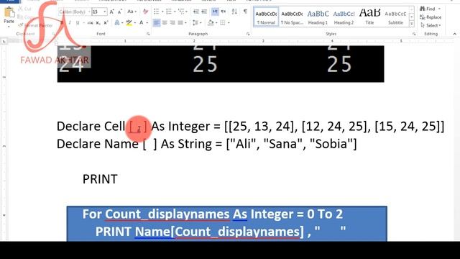Show or hide paragraph marks

point(245,12)
